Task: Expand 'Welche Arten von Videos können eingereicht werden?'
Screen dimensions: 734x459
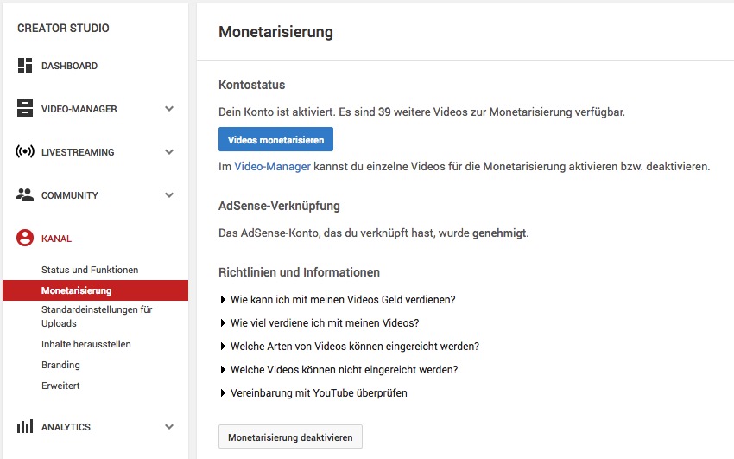Action: [x=349, y=347]
